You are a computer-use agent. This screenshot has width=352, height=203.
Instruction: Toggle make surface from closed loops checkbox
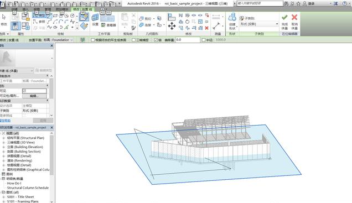pos(93,40)
